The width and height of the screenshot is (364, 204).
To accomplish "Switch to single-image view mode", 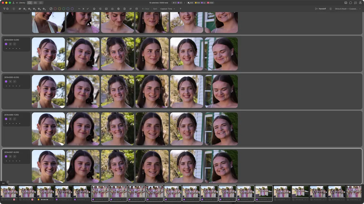I will (x=30, y=3).
